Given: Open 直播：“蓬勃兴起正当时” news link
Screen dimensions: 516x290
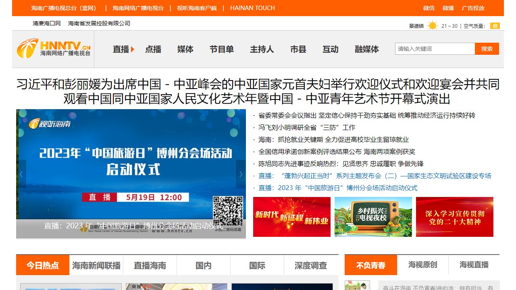Looking at the screenshot, I should 375,176.
